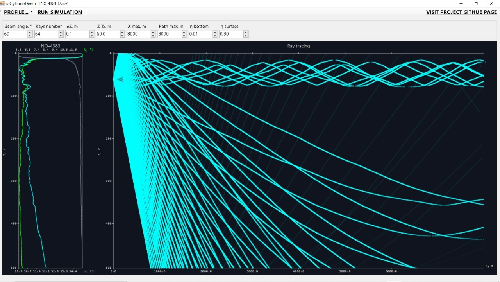Increase Rays number with up arrow
The height and width of the screenshot is (282, 500).
click(61, 32)
